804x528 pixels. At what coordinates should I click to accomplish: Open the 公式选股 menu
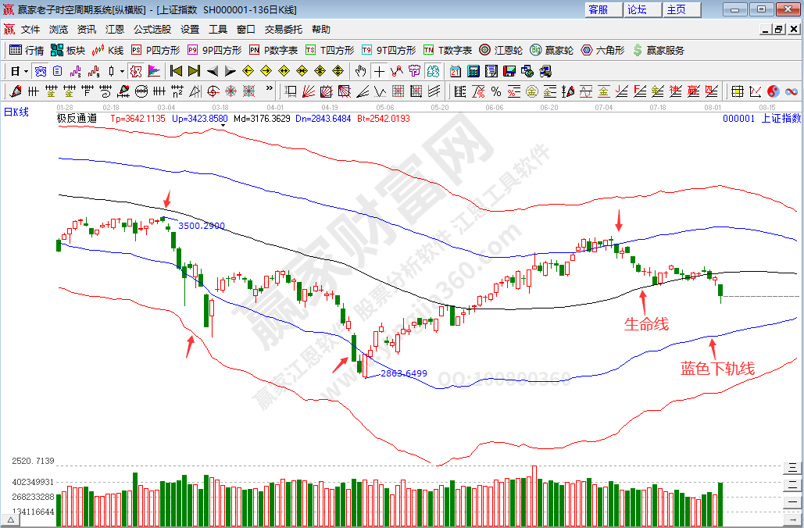152,30
